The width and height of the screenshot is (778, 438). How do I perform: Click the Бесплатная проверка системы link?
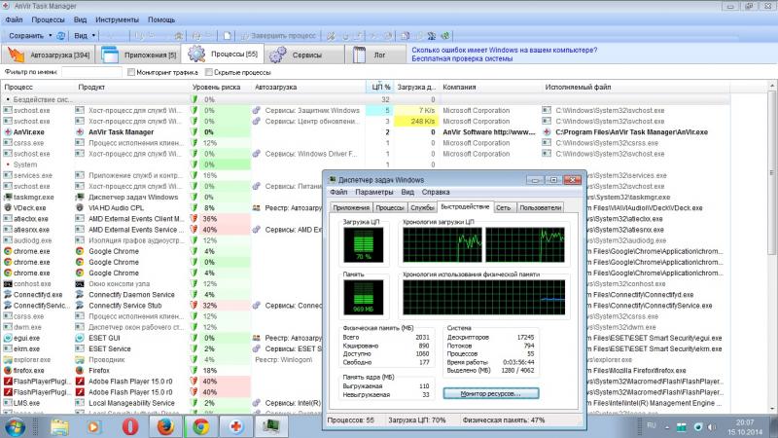[461, 58]
